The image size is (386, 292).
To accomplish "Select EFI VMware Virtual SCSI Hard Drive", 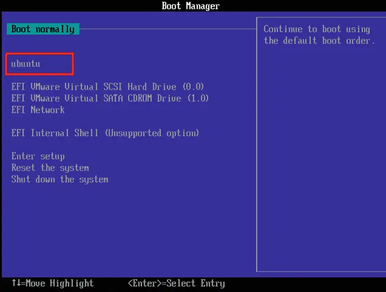I will (107, 87).
